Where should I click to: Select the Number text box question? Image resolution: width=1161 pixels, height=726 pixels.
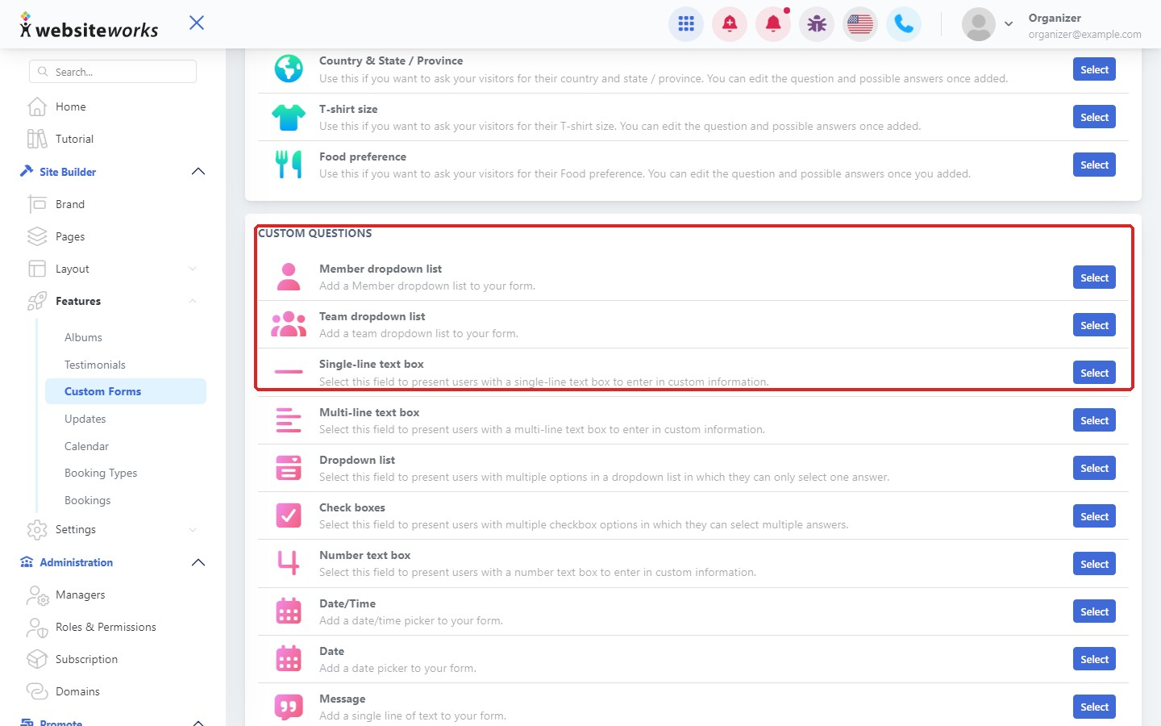point(1094,564)
